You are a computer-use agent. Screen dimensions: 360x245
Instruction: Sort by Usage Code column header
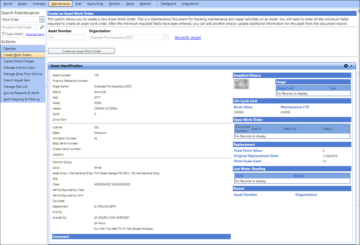285,88
